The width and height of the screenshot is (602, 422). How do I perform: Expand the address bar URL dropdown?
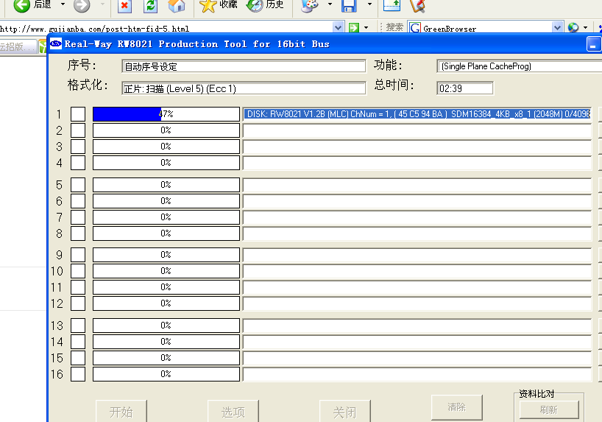pos(338,28)
